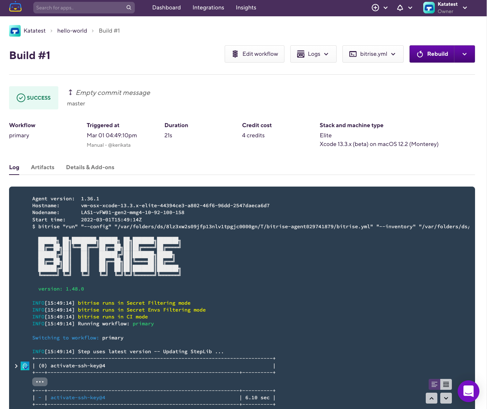Click the bitrise.yml terminal icon
The width and height of the screenshot is (487, 409).
click(x=353, y=54)
